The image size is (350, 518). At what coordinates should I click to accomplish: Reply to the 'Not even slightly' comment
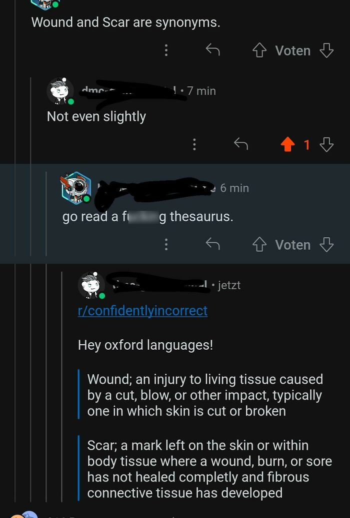tap(241, 145)
